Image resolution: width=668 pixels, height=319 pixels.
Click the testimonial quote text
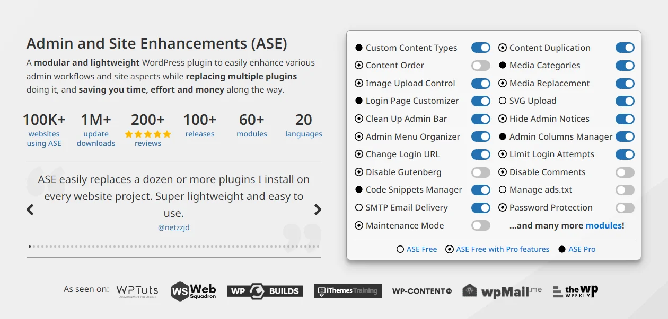coord(174,196)
